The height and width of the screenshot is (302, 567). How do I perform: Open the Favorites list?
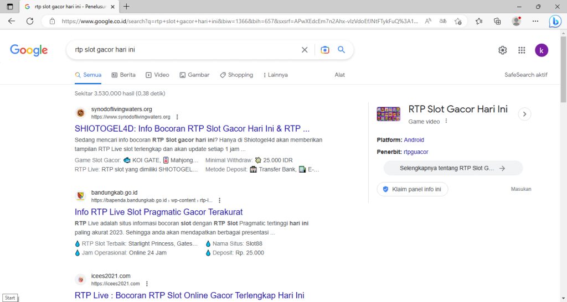pyautogui.click(x=479, y=22)
